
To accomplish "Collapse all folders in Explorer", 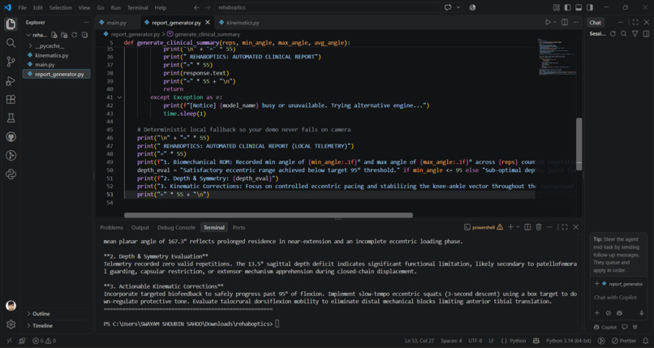I will point(84,35).
